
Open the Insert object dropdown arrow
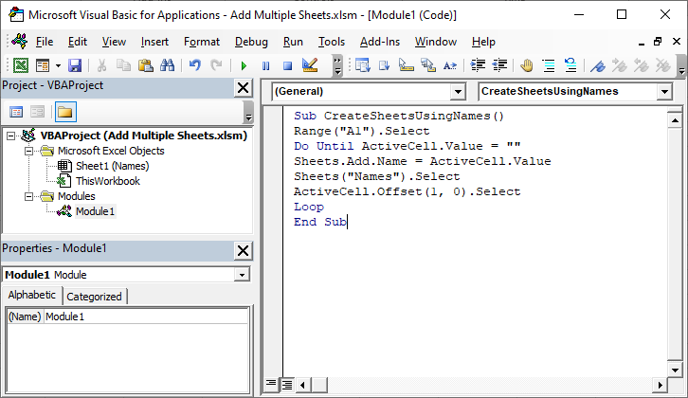[58, 66]
